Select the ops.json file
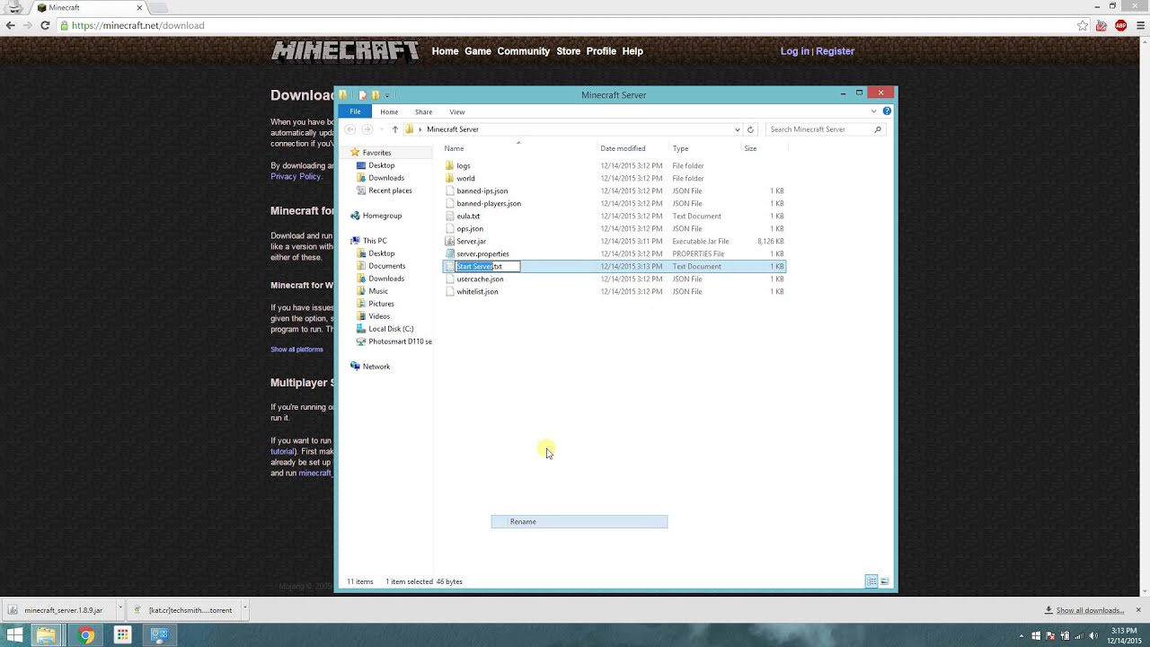Image resolution: width=1150 pixels, height=647 pixels. tap(469, 228)
